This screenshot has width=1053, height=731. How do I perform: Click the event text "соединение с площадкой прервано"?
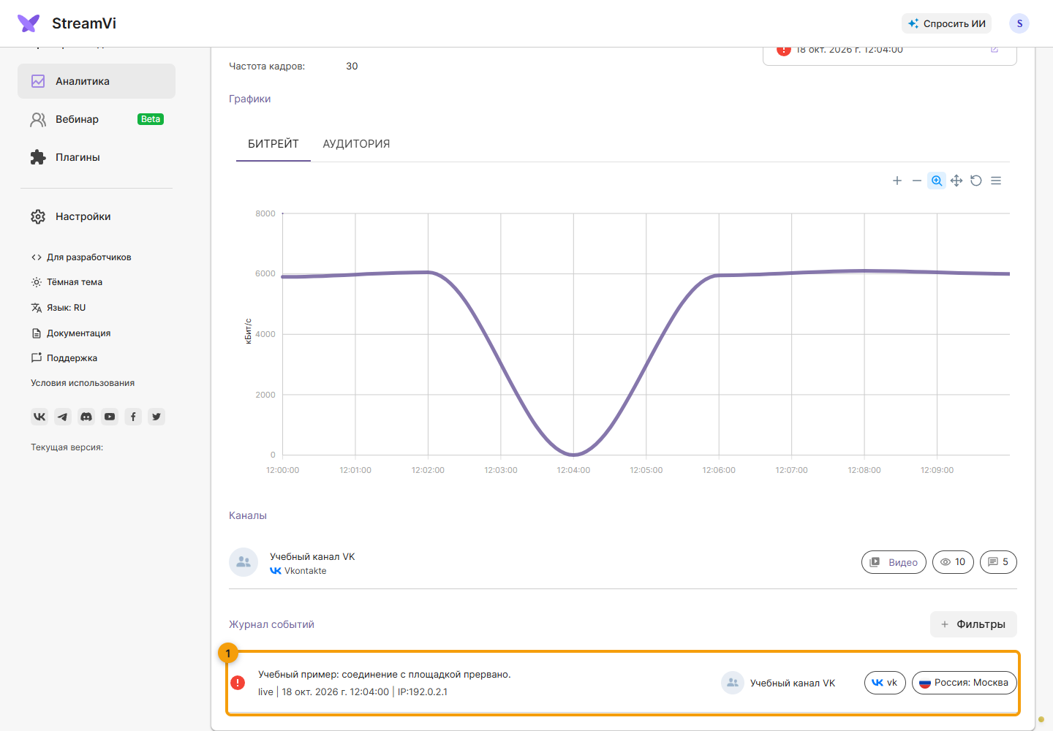pos(426,675)
